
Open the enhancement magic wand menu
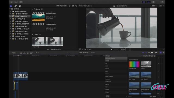[86, 50]
